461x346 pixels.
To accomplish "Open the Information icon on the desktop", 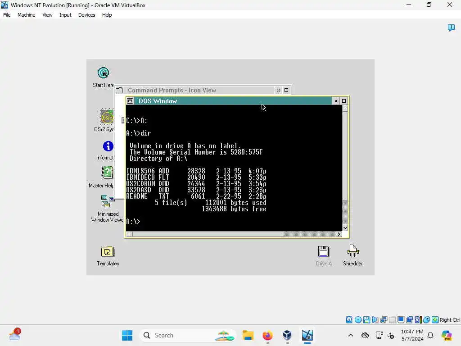I will click(x=108, y=146).
